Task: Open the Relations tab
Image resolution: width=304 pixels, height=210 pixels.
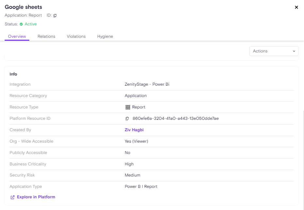Action: pyautogui.click(x=46, y=36)
